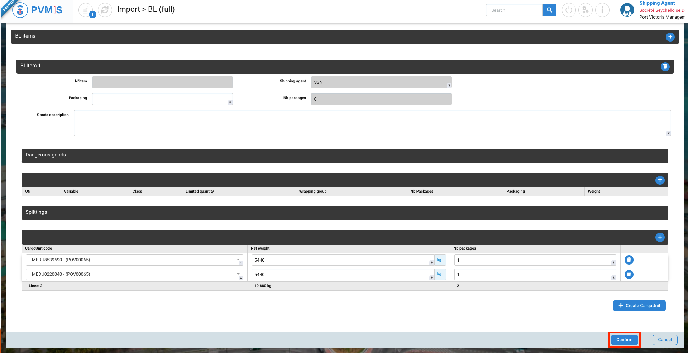Click the Confirm button
Screen dimensions: 688x353
click(x=624, y=340)
